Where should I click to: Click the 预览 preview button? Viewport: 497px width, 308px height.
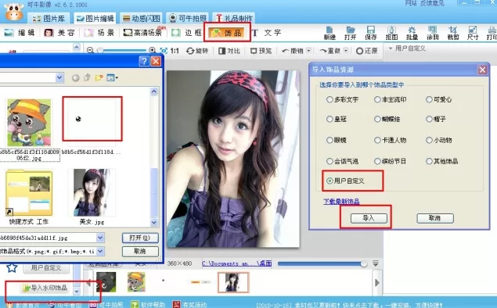coord(261,51)
